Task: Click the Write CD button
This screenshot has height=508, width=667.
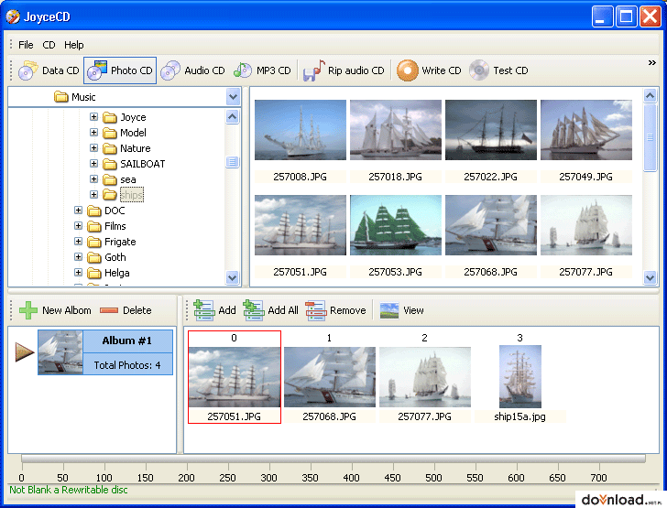Action: point(429,70)
